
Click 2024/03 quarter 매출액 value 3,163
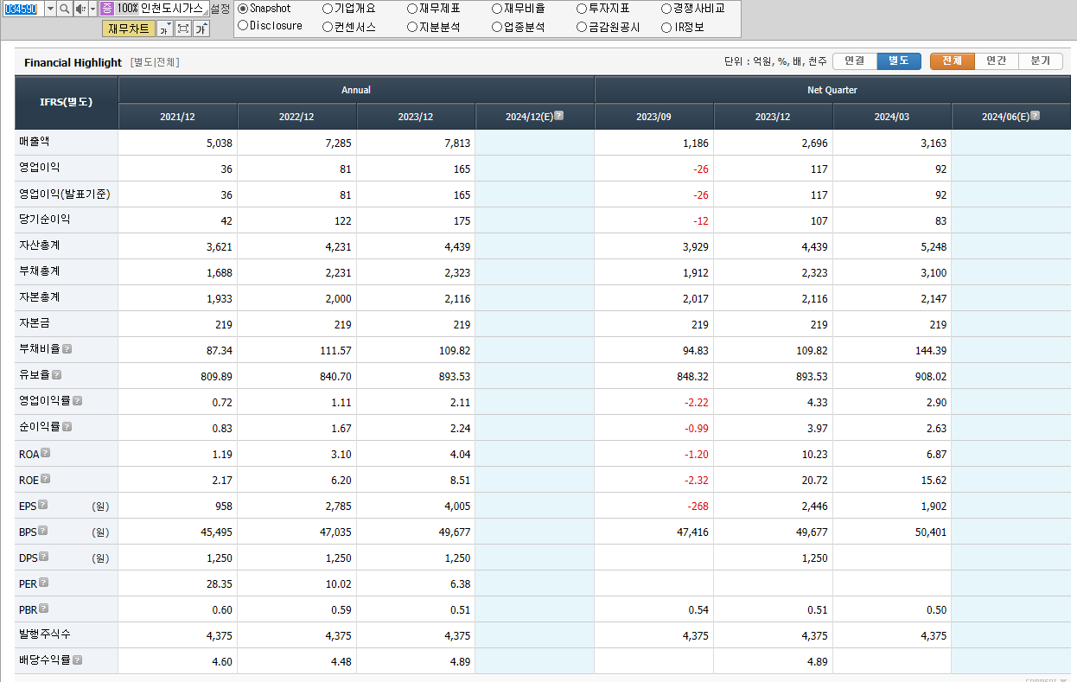coord(932,143)
